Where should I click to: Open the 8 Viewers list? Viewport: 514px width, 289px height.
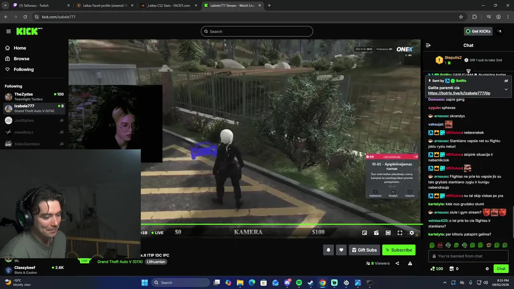[378, 263]
